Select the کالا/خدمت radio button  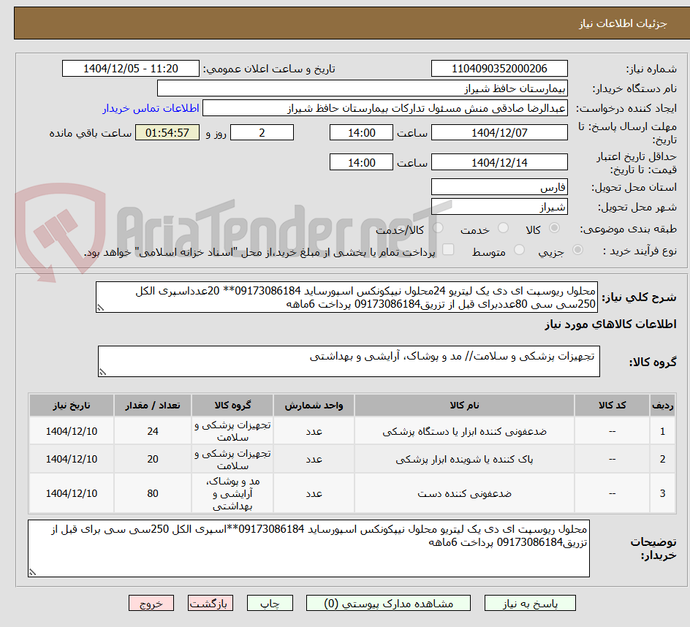point(438,228)
